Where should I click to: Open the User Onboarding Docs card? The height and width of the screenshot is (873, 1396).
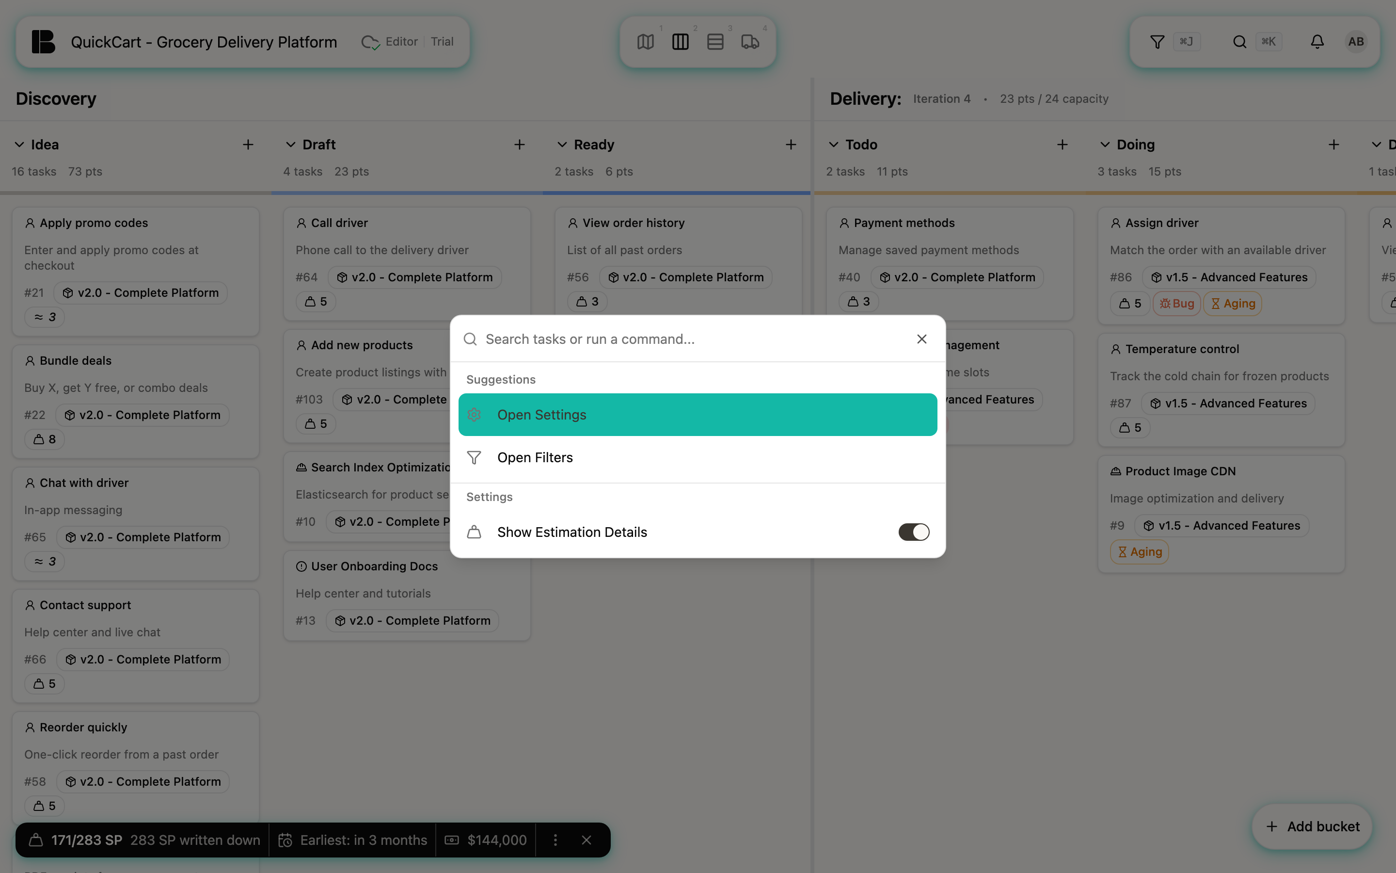pos(407,595)
